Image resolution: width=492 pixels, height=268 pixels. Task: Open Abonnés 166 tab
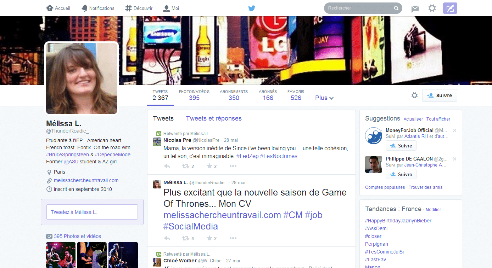(268, 95)
